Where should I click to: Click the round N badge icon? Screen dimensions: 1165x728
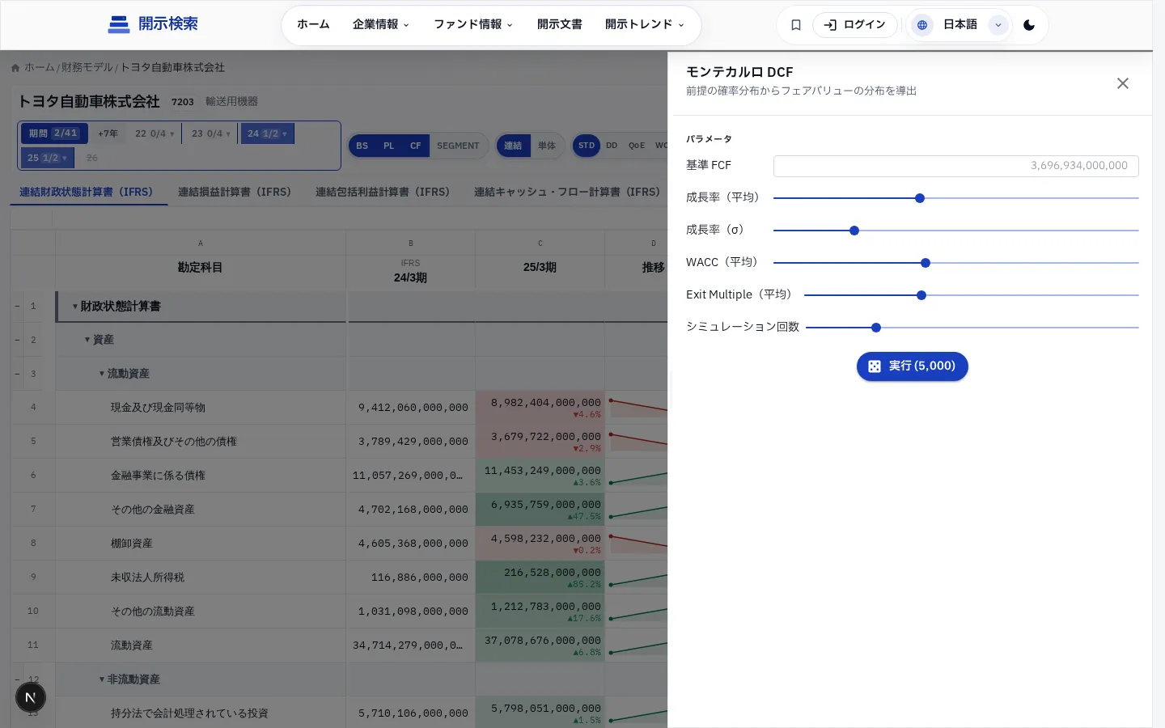coord(31,697)
